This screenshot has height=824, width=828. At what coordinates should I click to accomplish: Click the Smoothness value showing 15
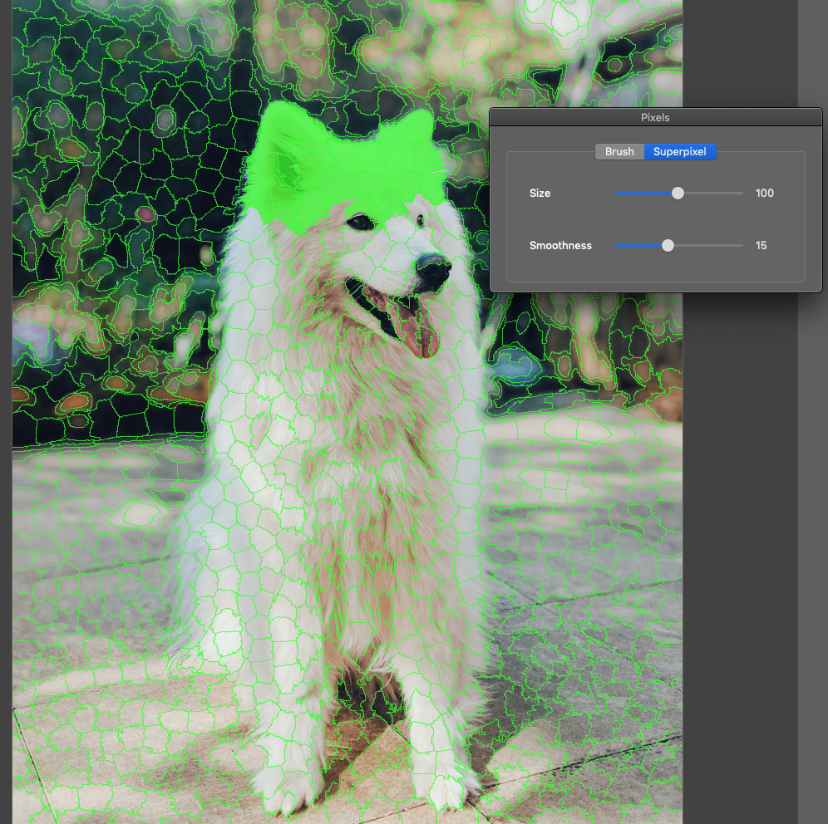click(x=761, y=245)
